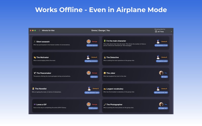Click the 2 apologies badge
The height and width of the screenshot is (126, 202).
coord(94,77)
